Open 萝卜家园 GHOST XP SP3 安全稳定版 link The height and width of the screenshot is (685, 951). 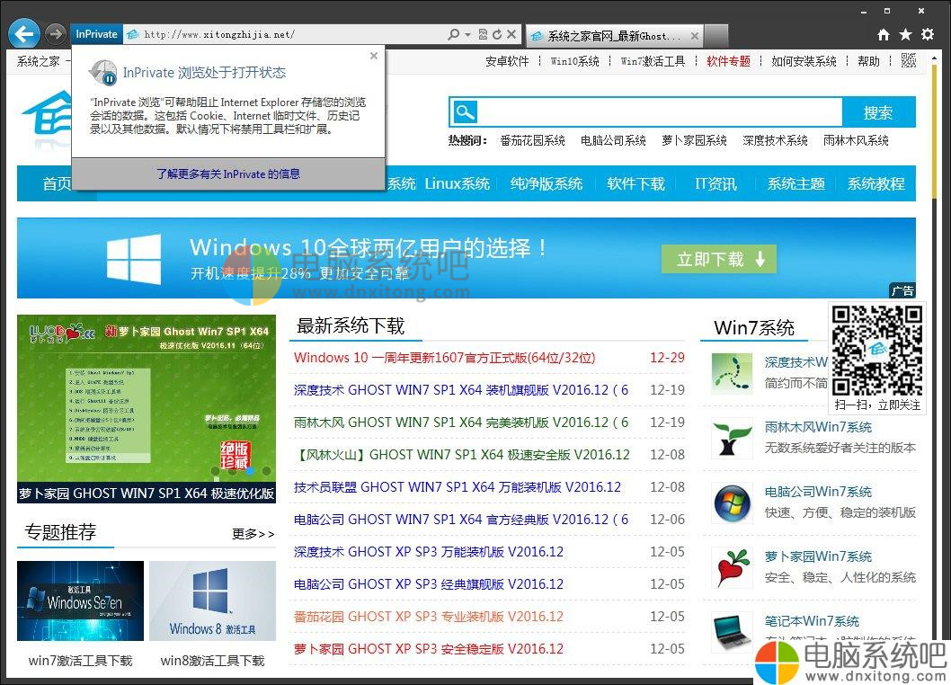(429, 649)
